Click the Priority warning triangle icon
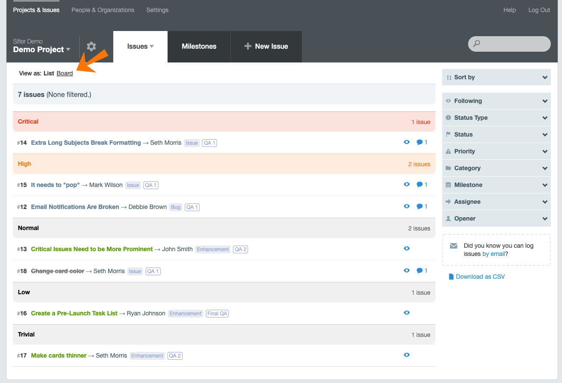The image size is (562, 383). (x=448, y=151)
